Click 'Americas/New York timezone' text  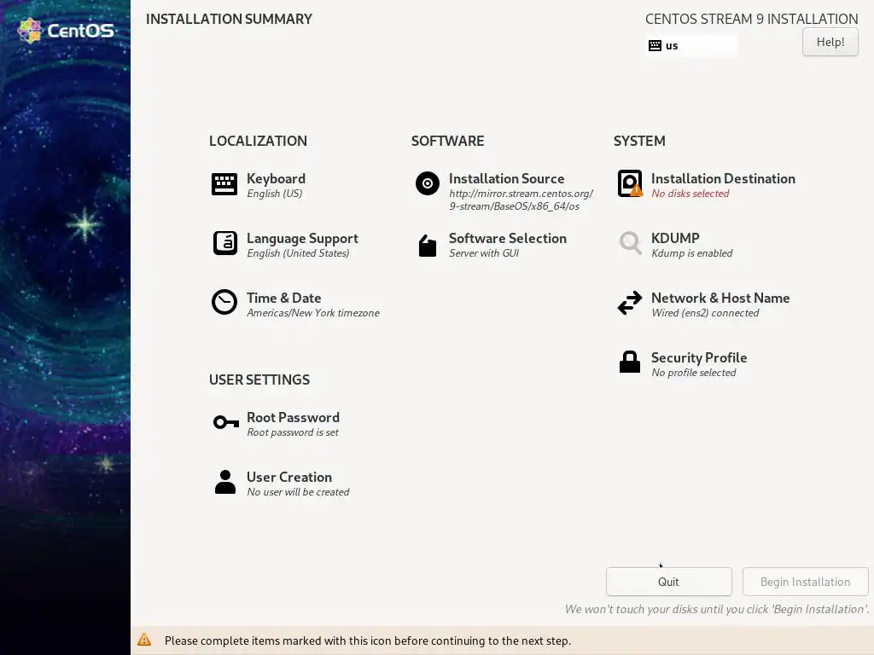(312, 312)
